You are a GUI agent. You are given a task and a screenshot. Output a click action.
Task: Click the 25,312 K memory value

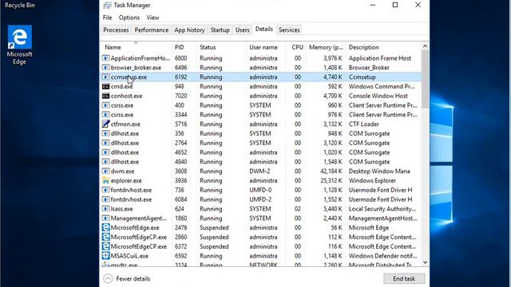pos(331,181)
